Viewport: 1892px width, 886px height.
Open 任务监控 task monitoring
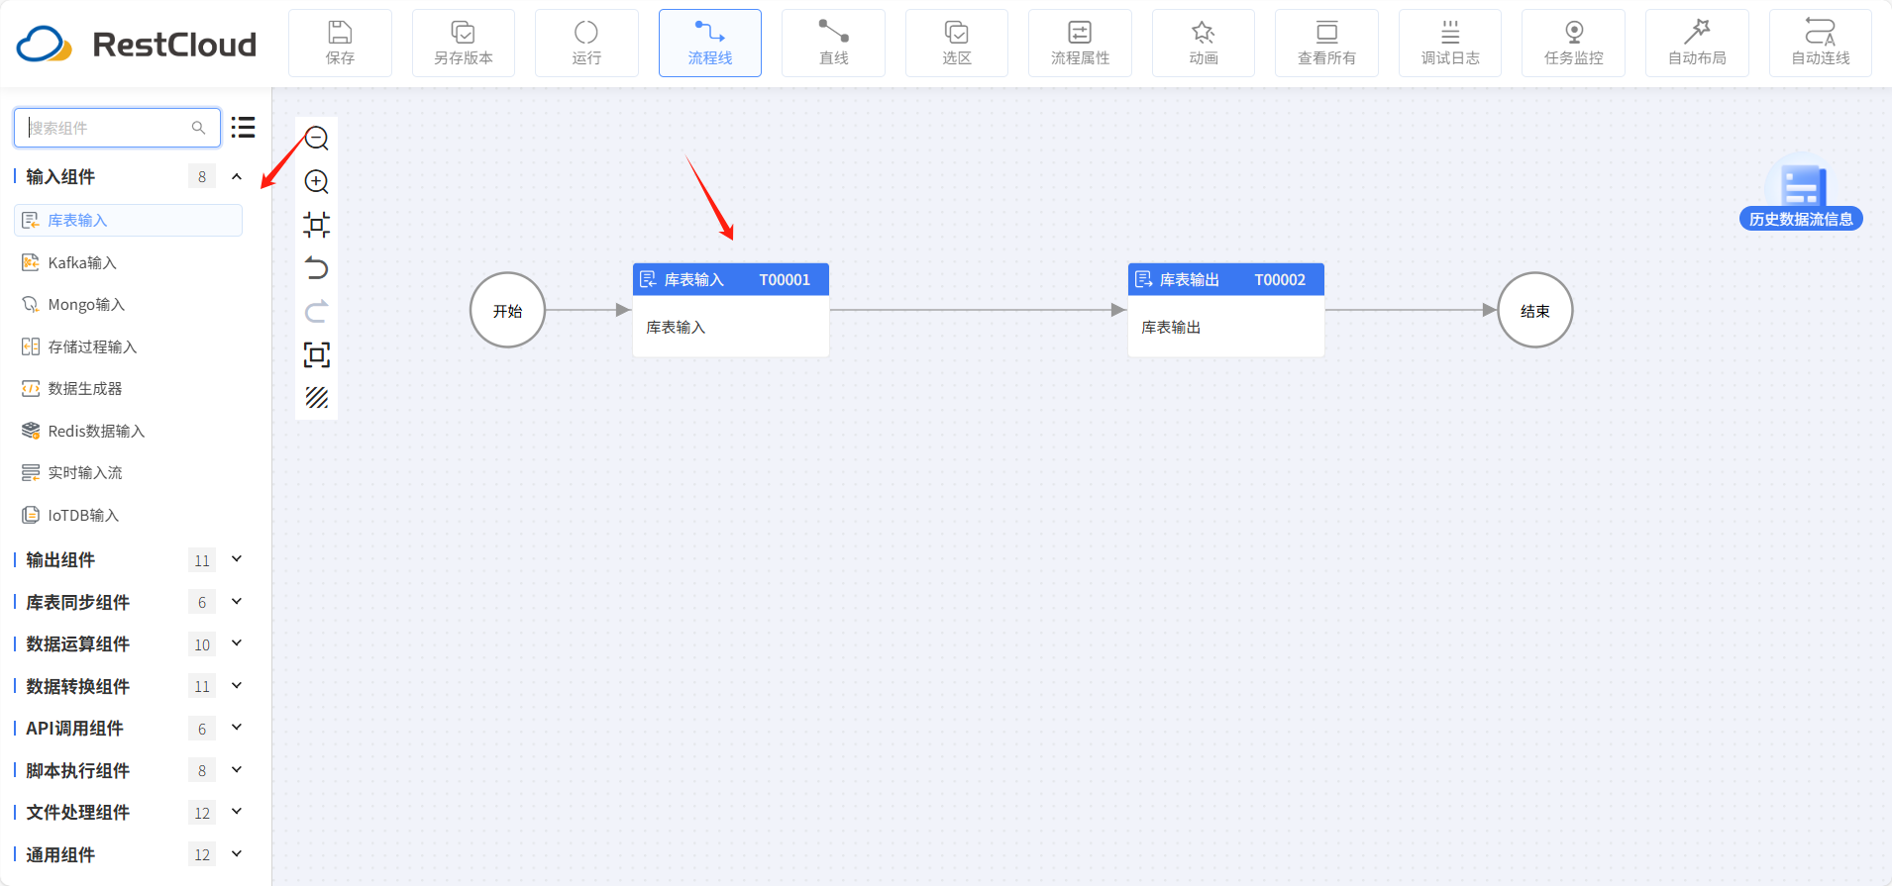1573,44
